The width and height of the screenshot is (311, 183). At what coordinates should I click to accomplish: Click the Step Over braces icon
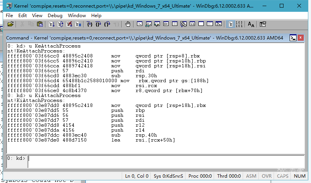98,24
